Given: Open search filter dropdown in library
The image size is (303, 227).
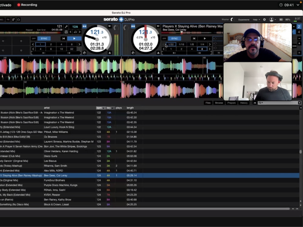Looking at the screenshot, I should (x=261, y=103).
